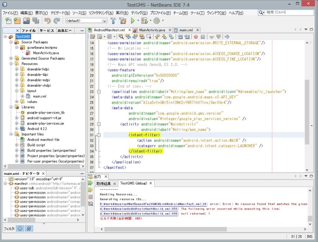The height and width of the screenshot is (242, 318).
Task: Collapse the Libraries tree node
Action: [11, 107]
